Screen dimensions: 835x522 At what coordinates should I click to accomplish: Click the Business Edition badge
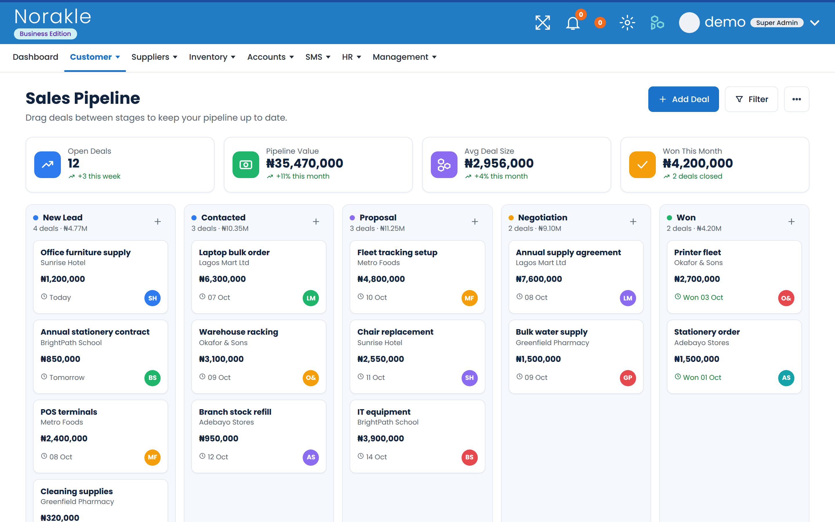click(x=45, y=34)
